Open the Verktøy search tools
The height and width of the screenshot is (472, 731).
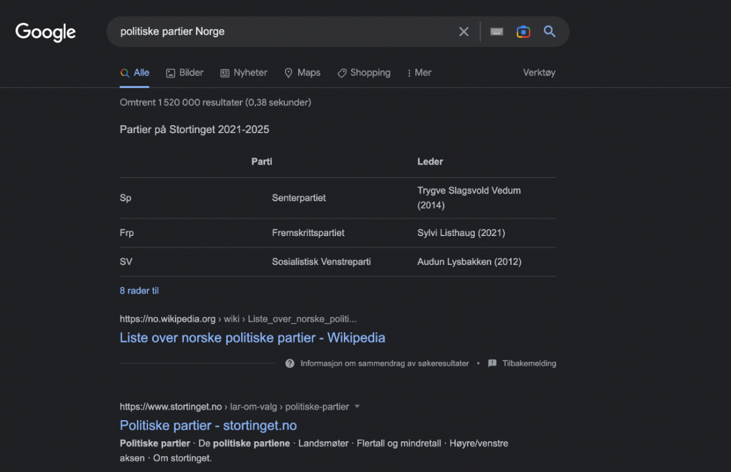(539, 73)
